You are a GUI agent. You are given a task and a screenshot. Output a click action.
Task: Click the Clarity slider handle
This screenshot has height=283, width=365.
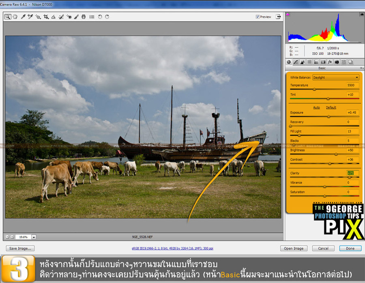tap(349, 177)
